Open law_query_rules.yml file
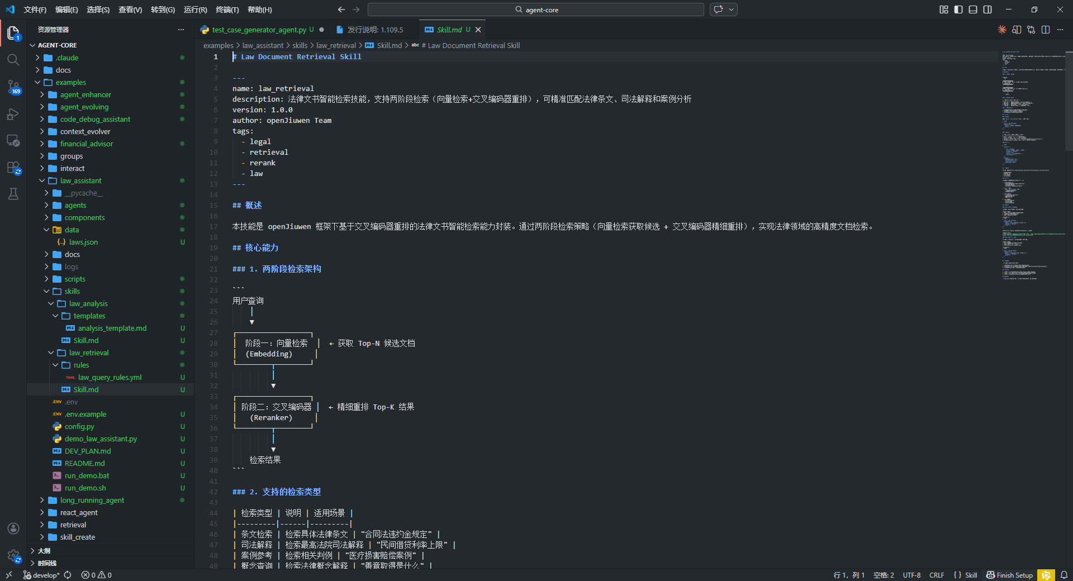 click(x=110, y=377)
